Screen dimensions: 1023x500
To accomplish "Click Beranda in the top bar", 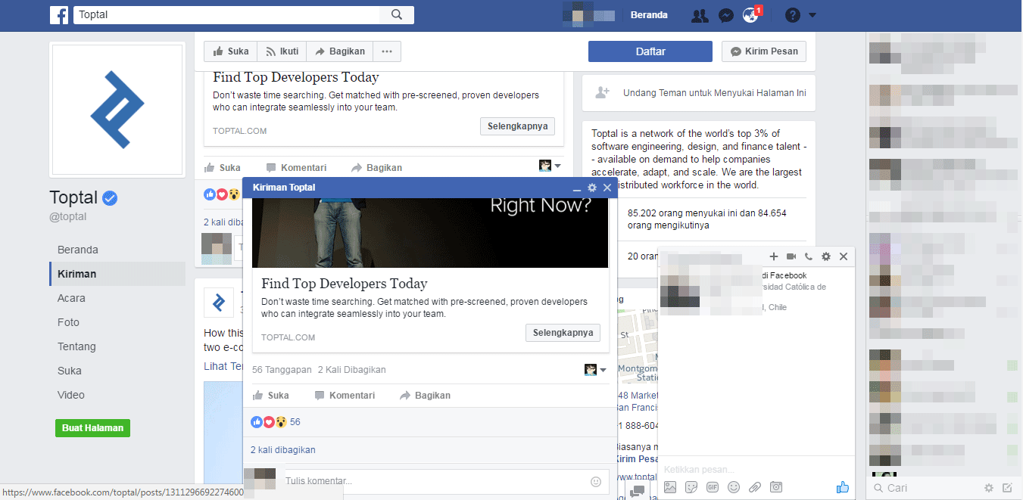I will click(x=650, y=15).
